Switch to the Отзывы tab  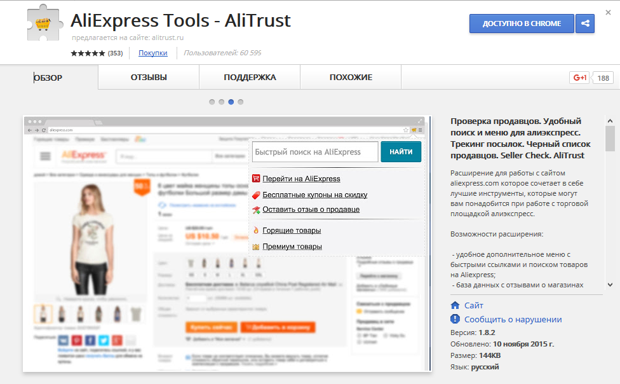tap(149, 77)
